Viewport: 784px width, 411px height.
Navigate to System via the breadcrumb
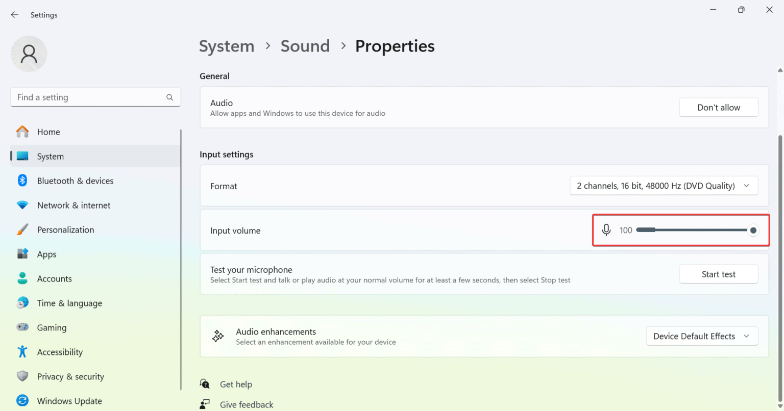(227, 46)
